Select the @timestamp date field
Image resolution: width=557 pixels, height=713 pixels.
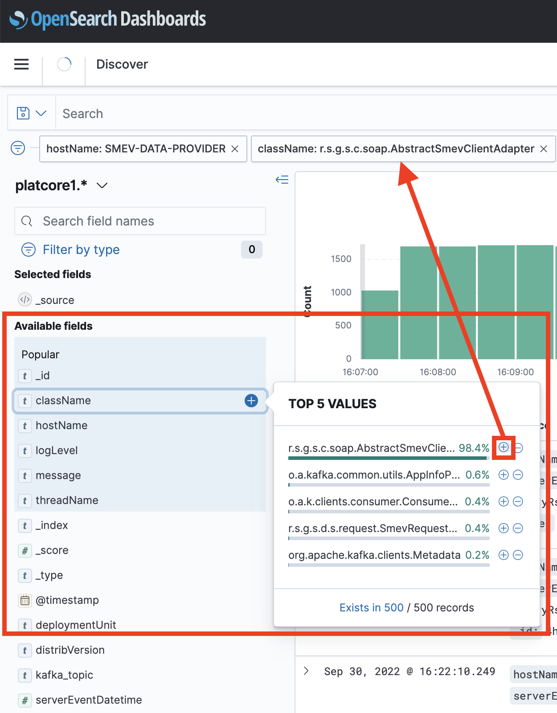coord(67,600)
